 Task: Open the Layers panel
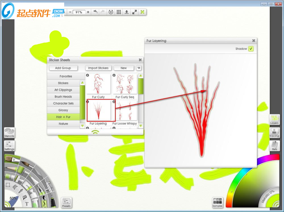tap(274, 119)
